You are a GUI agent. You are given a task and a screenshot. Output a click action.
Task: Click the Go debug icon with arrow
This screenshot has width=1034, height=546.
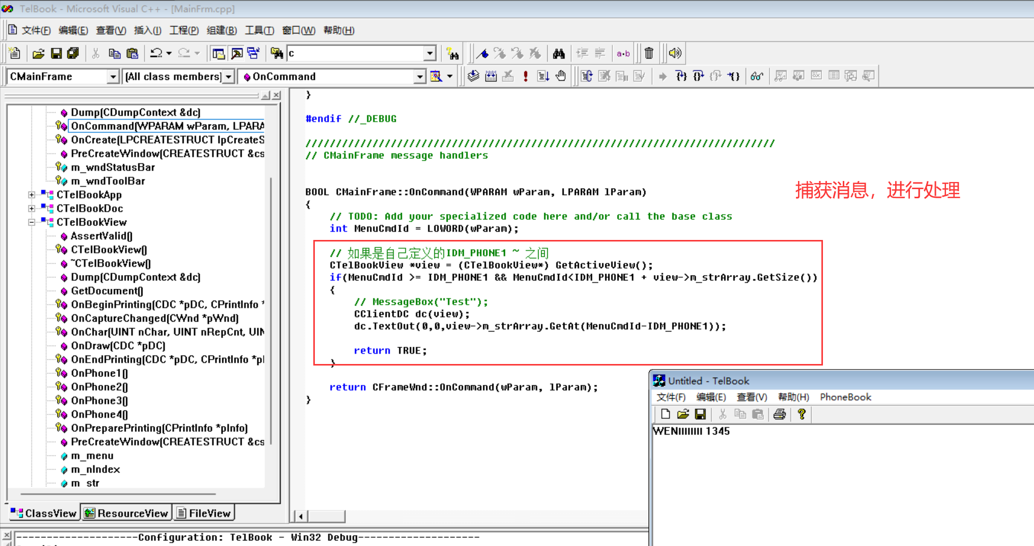[x=543, y=76]
